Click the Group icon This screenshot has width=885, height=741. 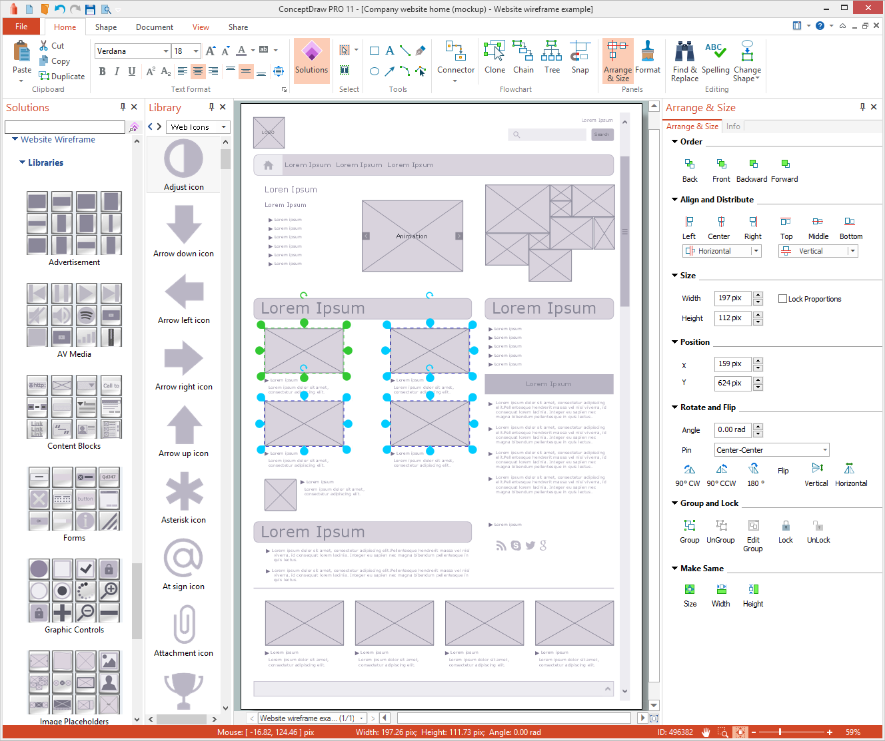[x=690, y=525]
